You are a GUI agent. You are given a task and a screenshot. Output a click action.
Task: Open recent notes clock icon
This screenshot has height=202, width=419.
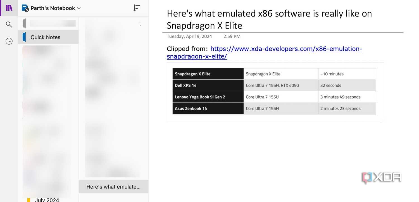(9, 41)
